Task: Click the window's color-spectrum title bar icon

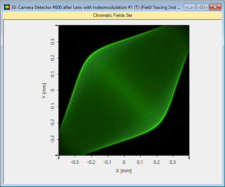Action: (x=7, y=7)
